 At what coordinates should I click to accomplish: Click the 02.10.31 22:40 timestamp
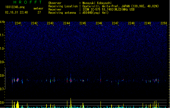[16, 12]
